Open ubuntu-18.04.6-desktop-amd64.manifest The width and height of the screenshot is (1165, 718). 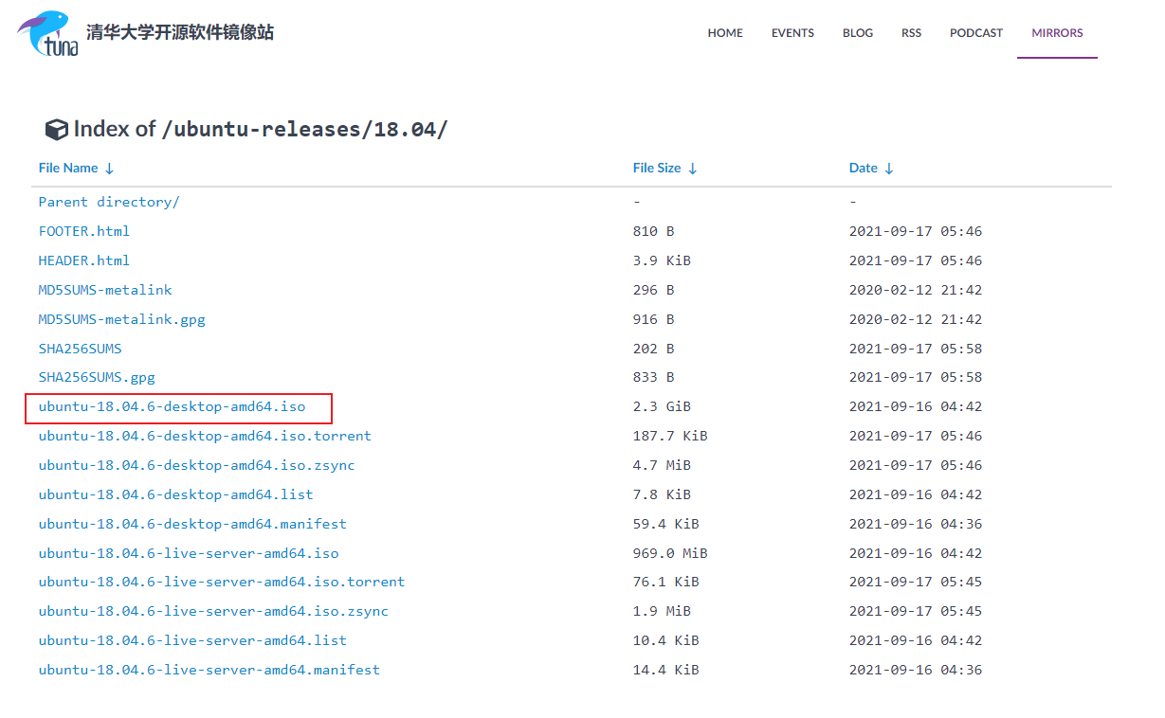click(192, 524)
